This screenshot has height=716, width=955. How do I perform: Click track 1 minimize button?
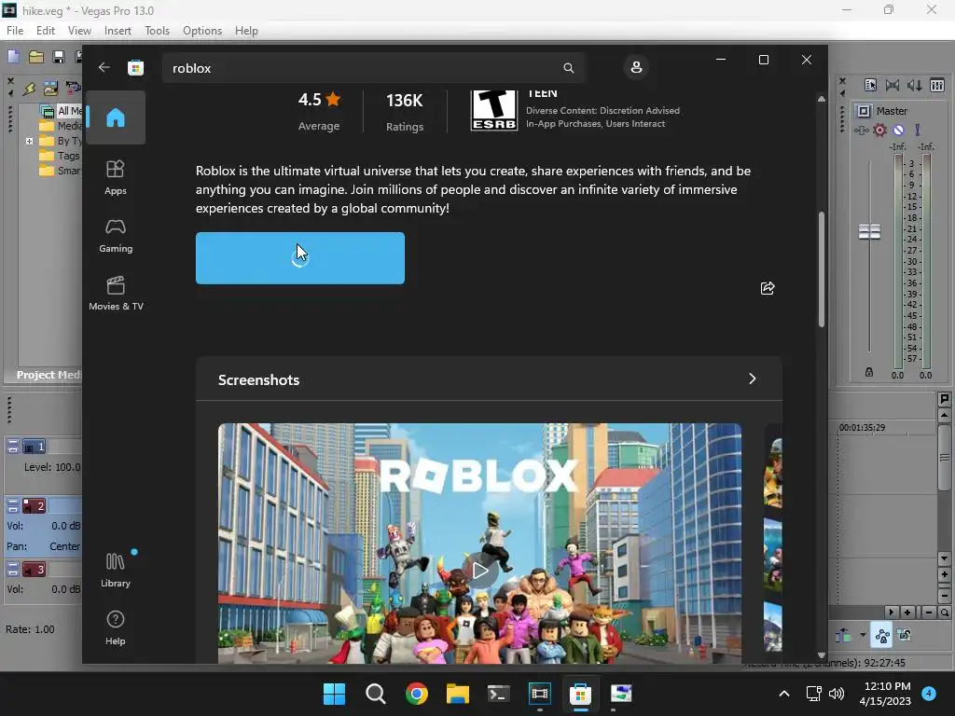pyautogui.click(x=13, y=447)
